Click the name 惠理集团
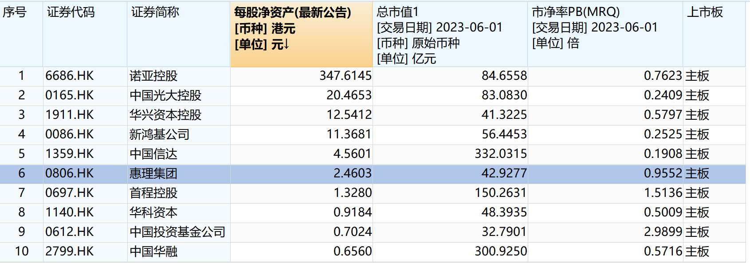750x263 pixels. [x=153, y=173]
